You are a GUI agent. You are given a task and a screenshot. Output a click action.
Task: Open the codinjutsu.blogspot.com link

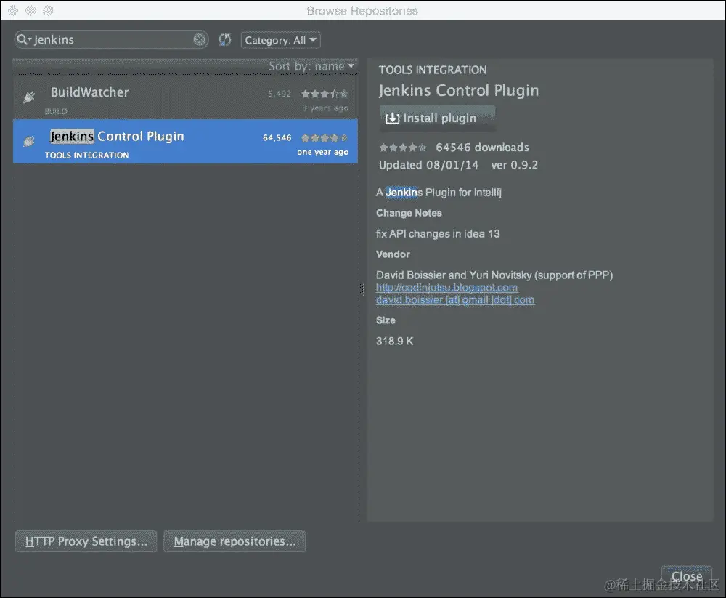(446, 288)
